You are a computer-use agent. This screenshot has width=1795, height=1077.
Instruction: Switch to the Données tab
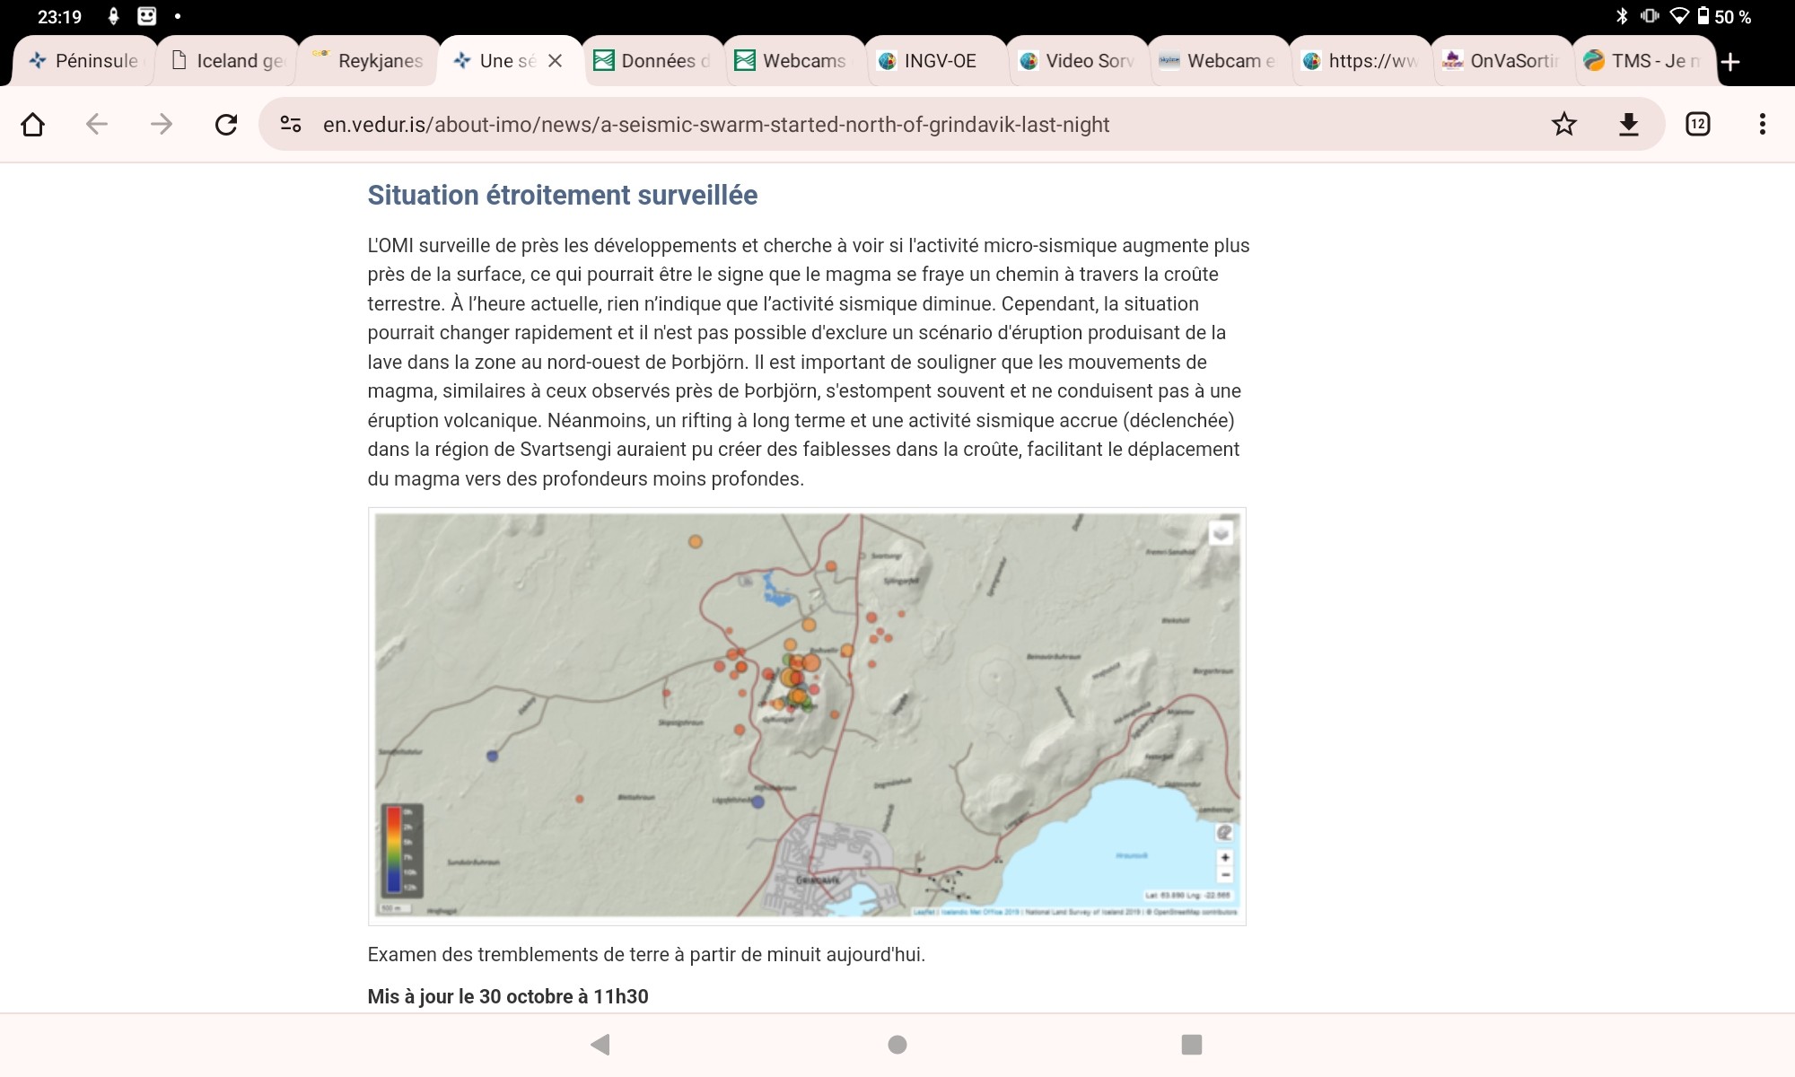[654, 61]
